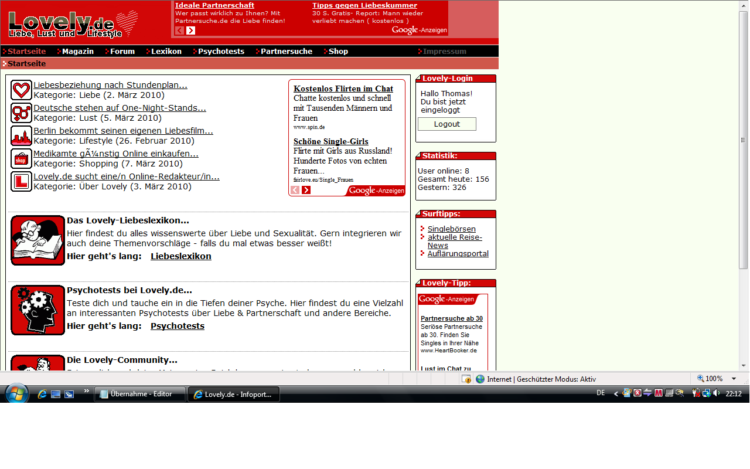This screenshot has width=750, height=469.
Task: Open Deutsche stehen auf One-Night-Stands article
Action: 120,108
